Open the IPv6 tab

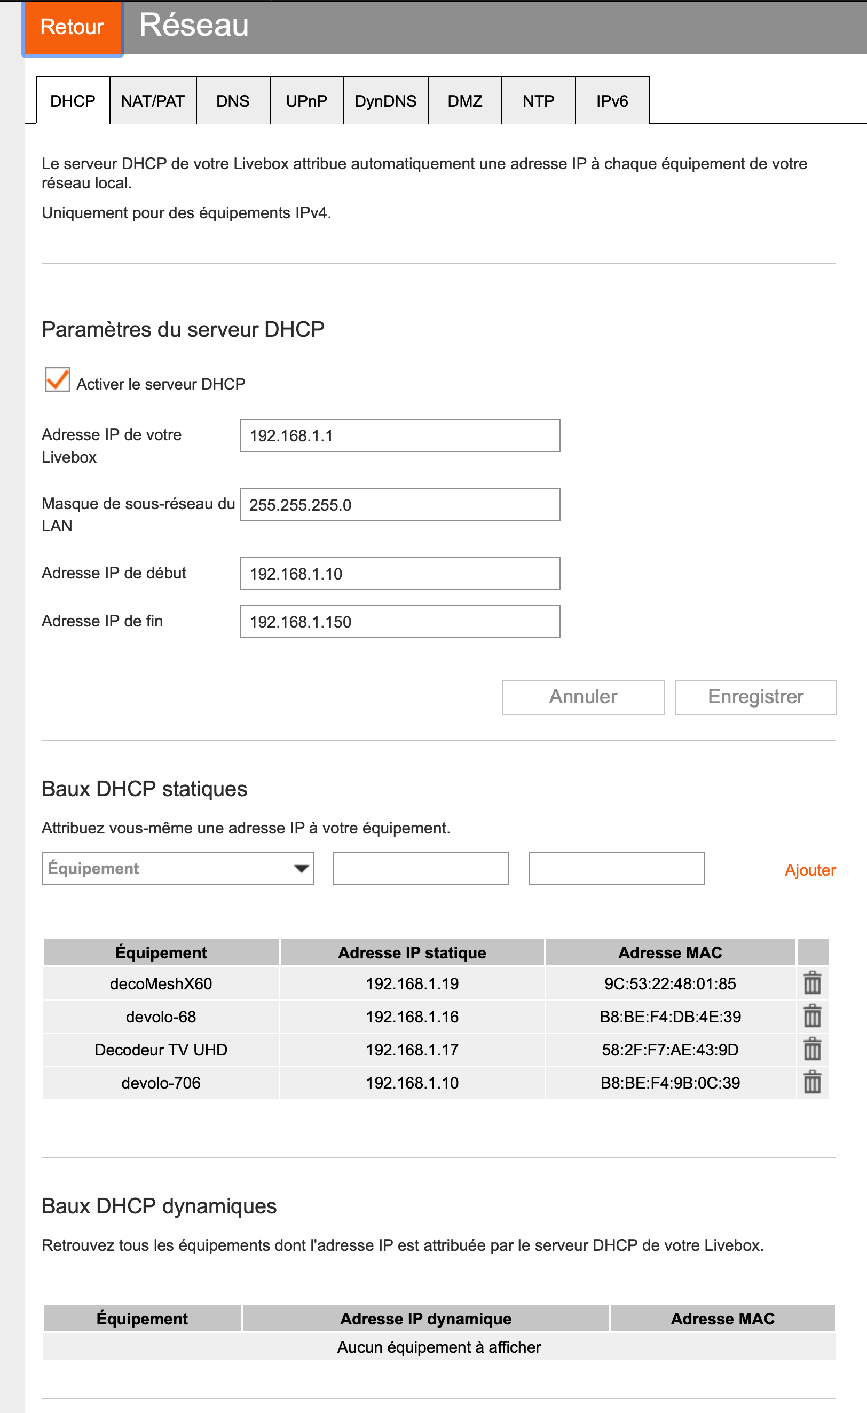(612, 101)
